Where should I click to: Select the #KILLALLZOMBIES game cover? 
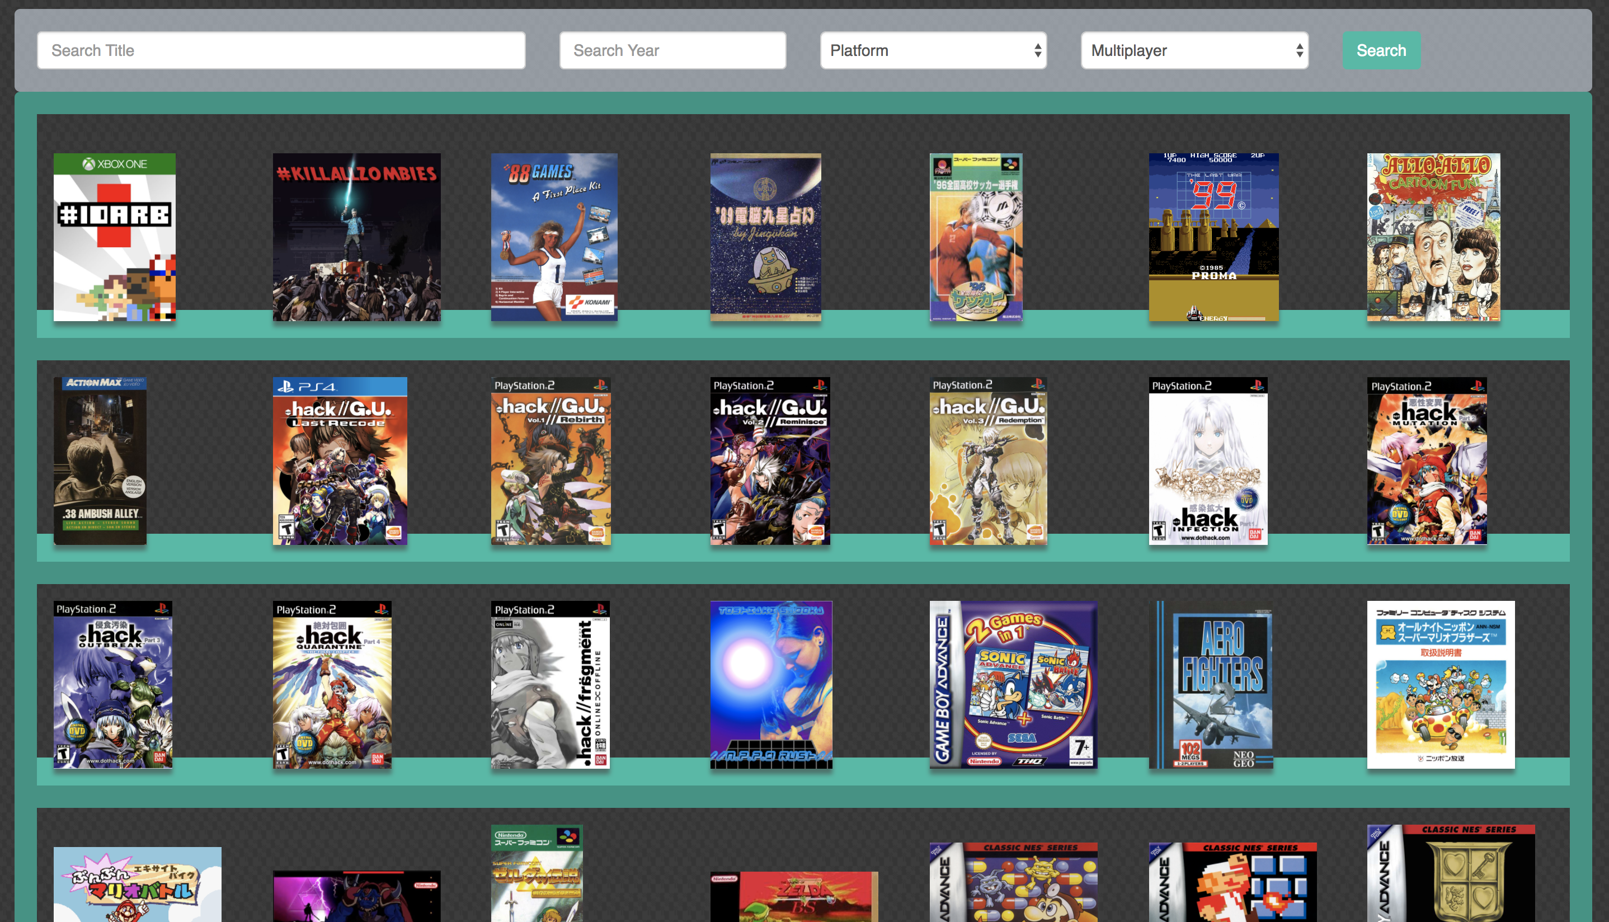click(x=356, y=237)
